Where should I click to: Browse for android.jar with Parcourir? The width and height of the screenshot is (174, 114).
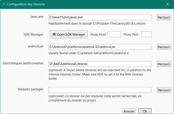(164, 47)
